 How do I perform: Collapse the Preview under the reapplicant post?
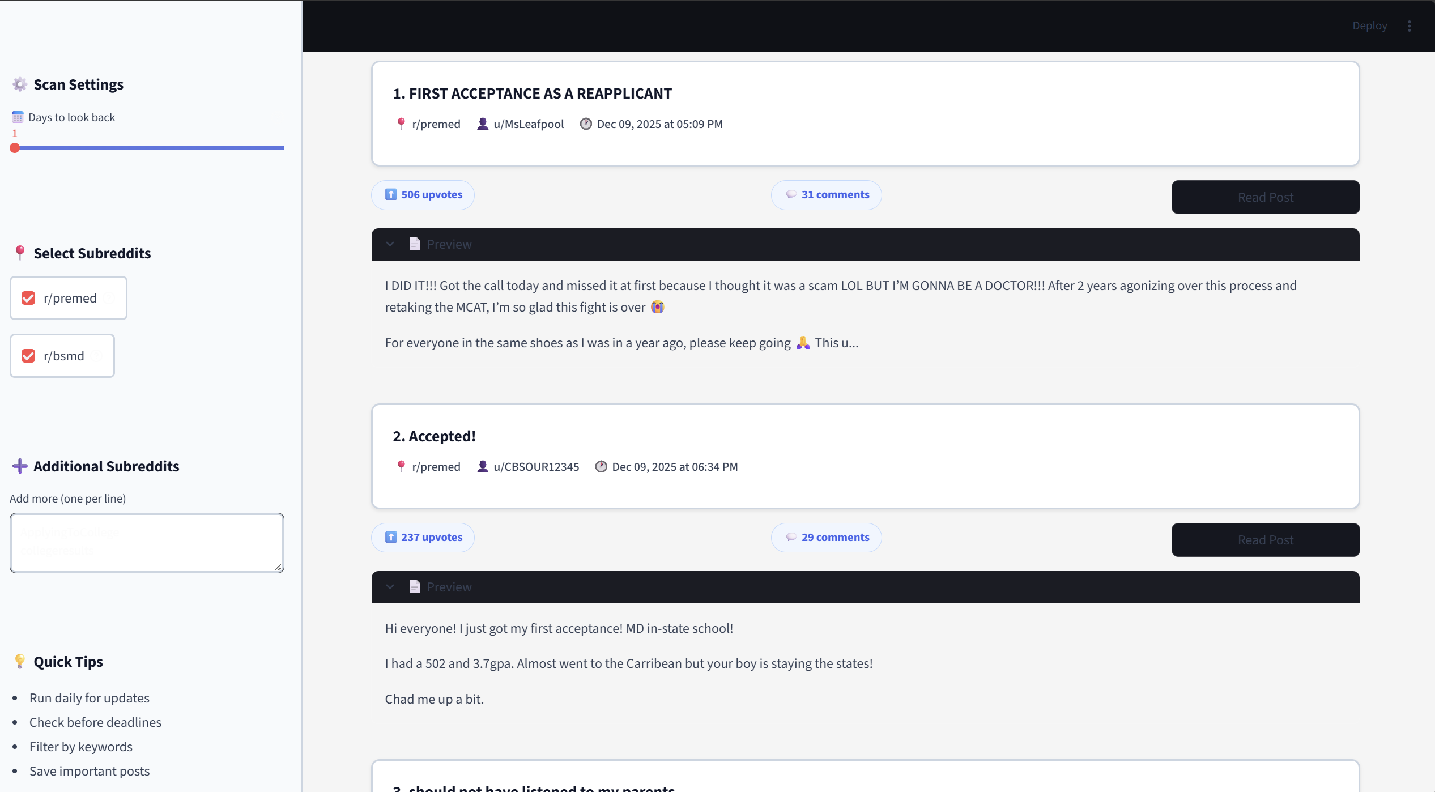(x=390, y=244)
